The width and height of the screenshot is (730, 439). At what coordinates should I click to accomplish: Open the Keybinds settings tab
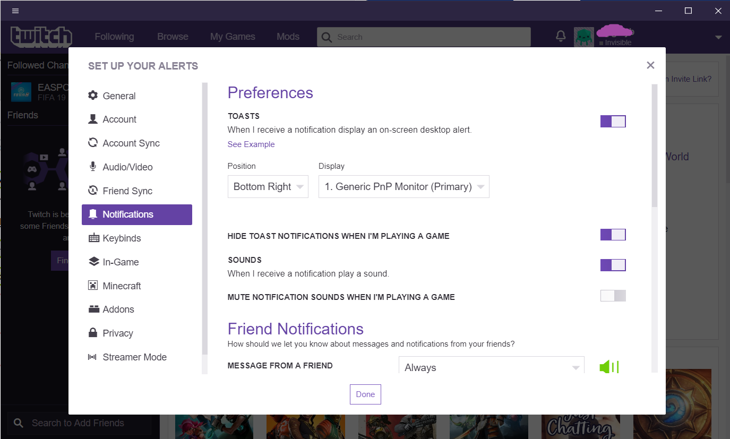[x=137, y=238]
